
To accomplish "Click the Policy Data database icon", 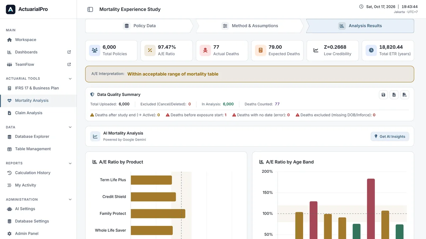I will tap(127, 26).
